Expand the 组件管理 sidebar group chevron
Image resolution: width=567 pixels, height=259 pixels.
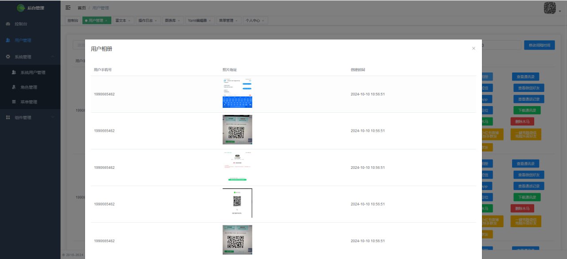[53, 118]
